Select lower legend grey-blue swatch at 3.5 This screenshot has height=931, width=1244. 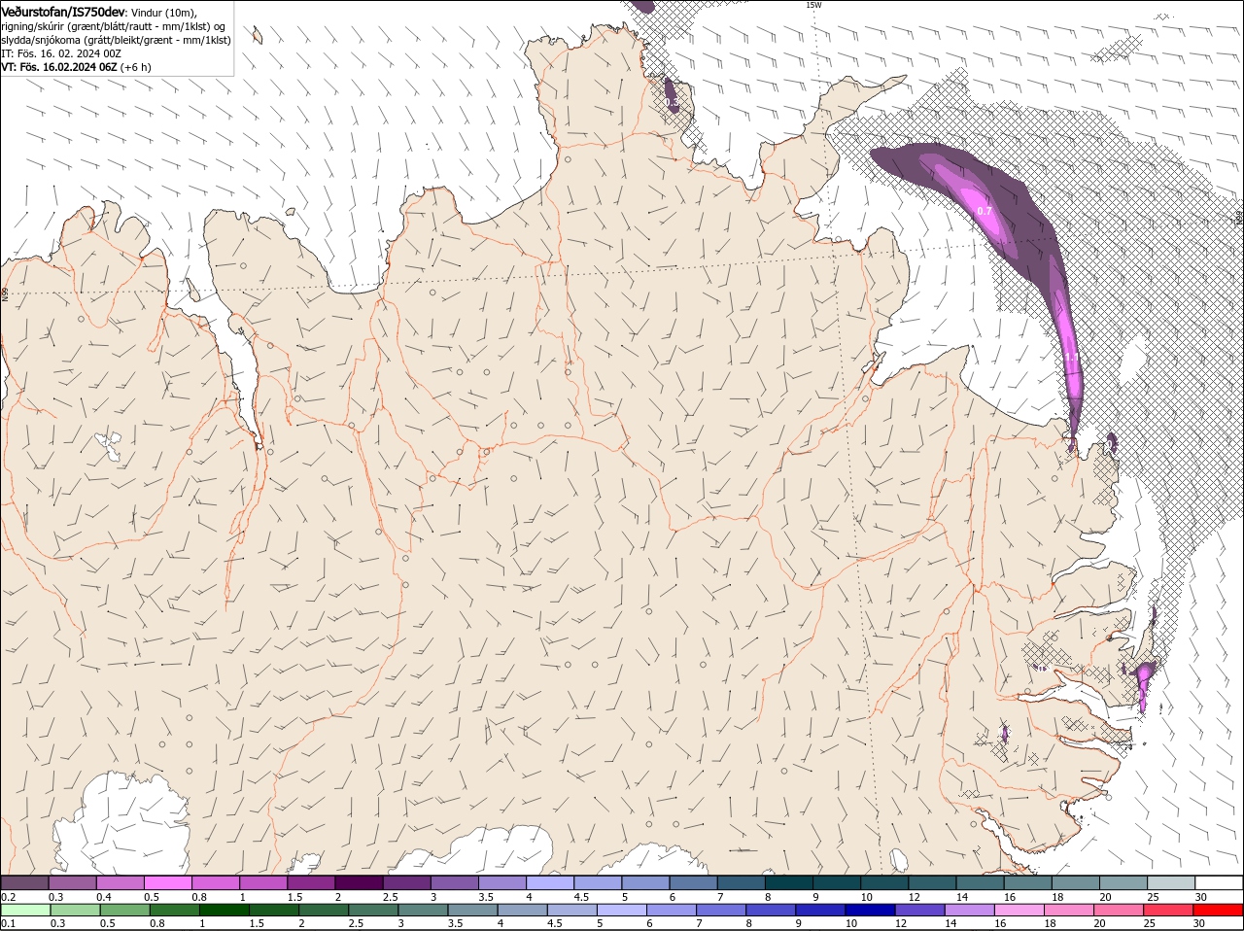(471, 910)
